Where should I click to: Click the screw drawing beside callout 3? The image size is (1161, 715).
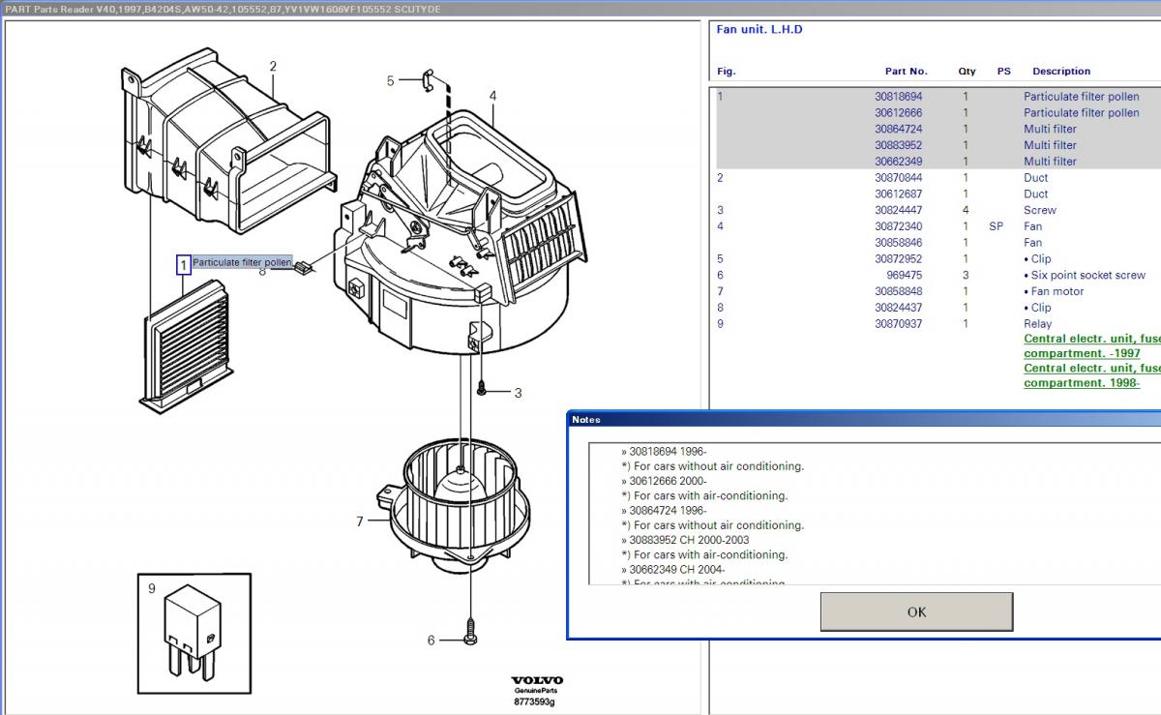point(483,390)
